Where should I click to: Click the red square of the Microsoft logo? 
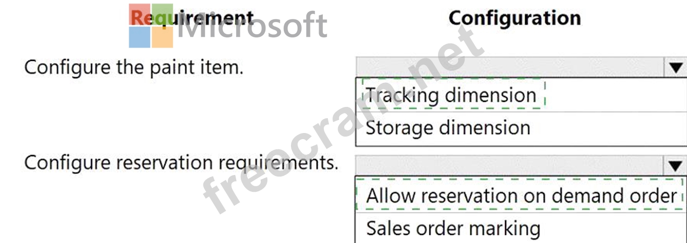[x=139, y=14]
